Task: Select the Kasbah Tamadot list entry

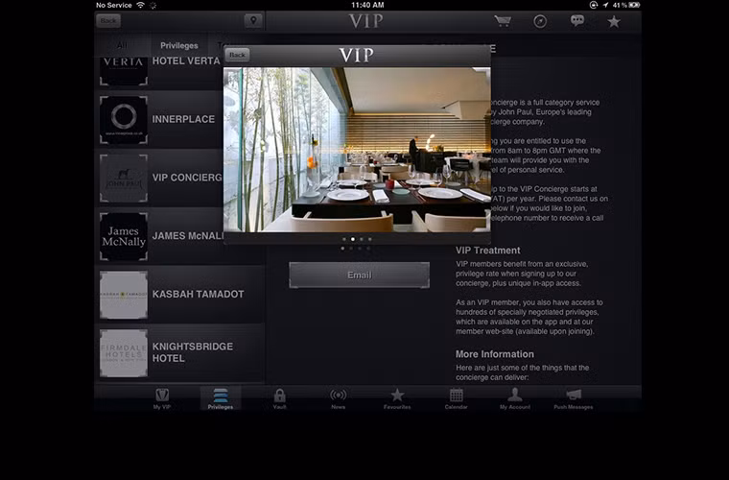Action: click(x=180, y=295)
